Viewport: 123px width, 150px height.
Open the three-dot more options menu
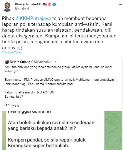click(x=120, y=5)
